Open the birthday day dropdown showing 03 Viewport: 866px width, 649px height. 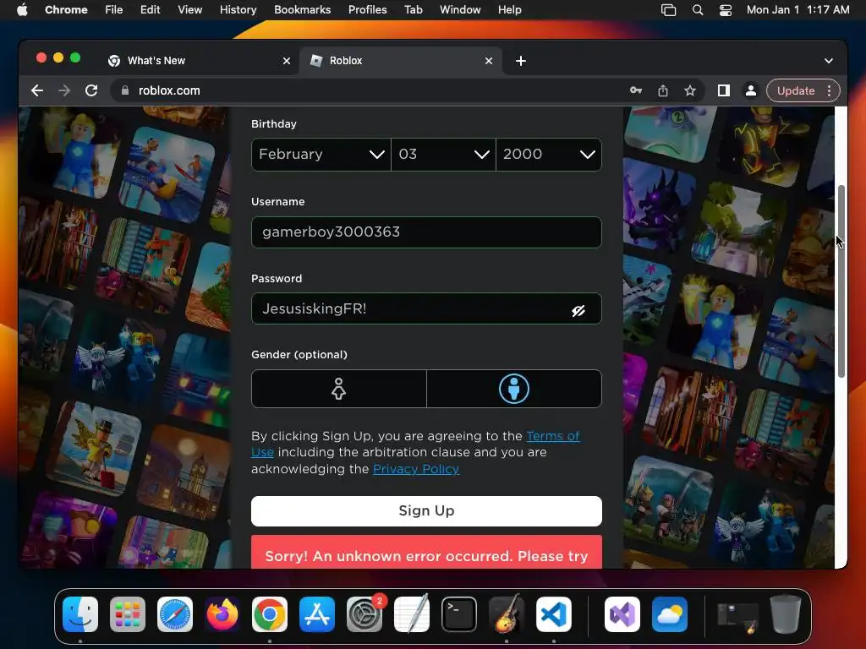tap(443, 155)
